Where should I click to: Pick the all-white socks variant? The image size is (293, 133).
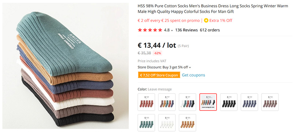(167, 123)
